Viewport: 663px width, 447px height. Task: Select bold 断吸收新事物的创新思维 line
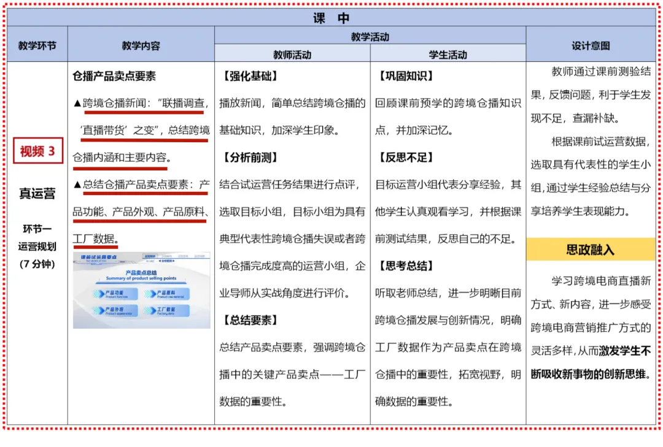point(591,374)
